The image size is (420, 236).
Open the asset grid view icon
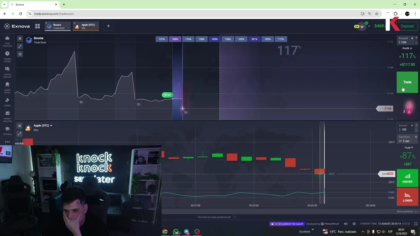[x=37, y=26]
